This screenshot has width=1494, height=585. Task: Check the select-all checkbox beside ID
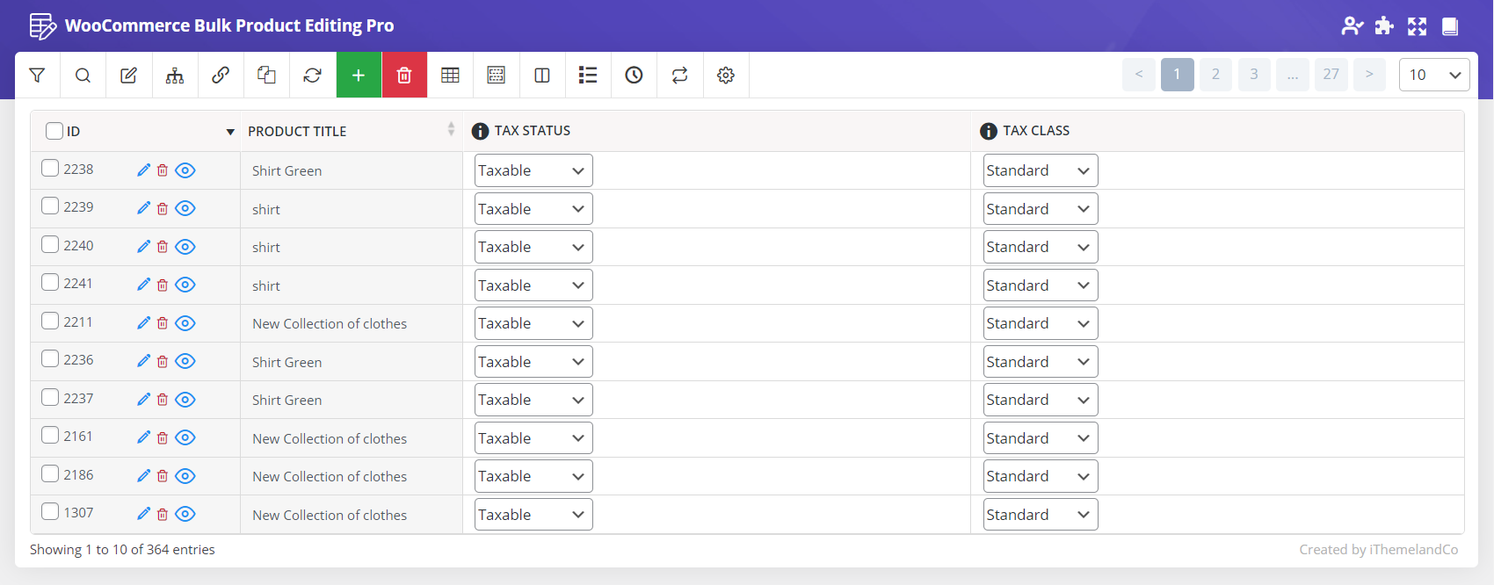click(54, 131)
